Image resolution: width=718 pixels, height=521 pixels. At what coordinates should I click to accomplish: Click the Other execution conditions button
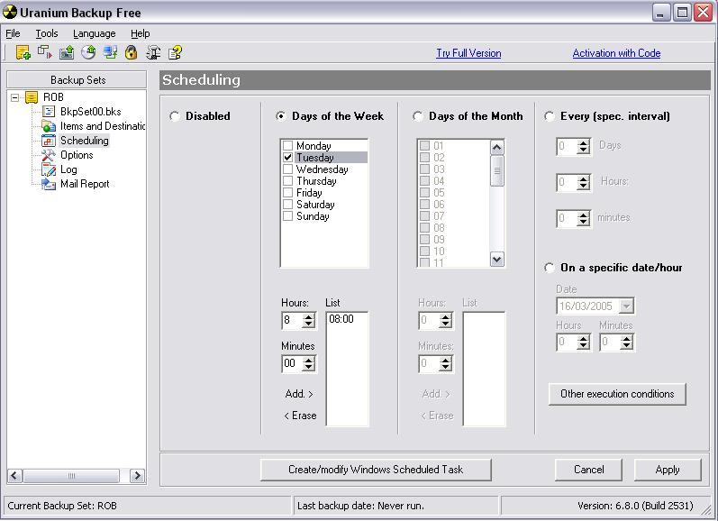(x=617, y=394)
